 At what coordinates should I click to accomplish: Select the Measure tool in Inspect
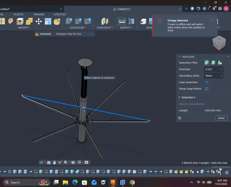[122, 21]
